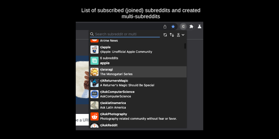Open r/AskComputerScience list entry
Screen dimensions: 279x139
(x=138, y=94)
